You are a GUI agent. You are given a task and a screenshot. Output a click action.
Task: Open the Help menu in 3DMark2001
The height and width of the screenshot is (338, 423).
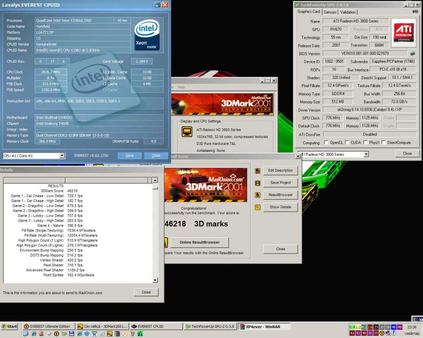coord(181,87)
